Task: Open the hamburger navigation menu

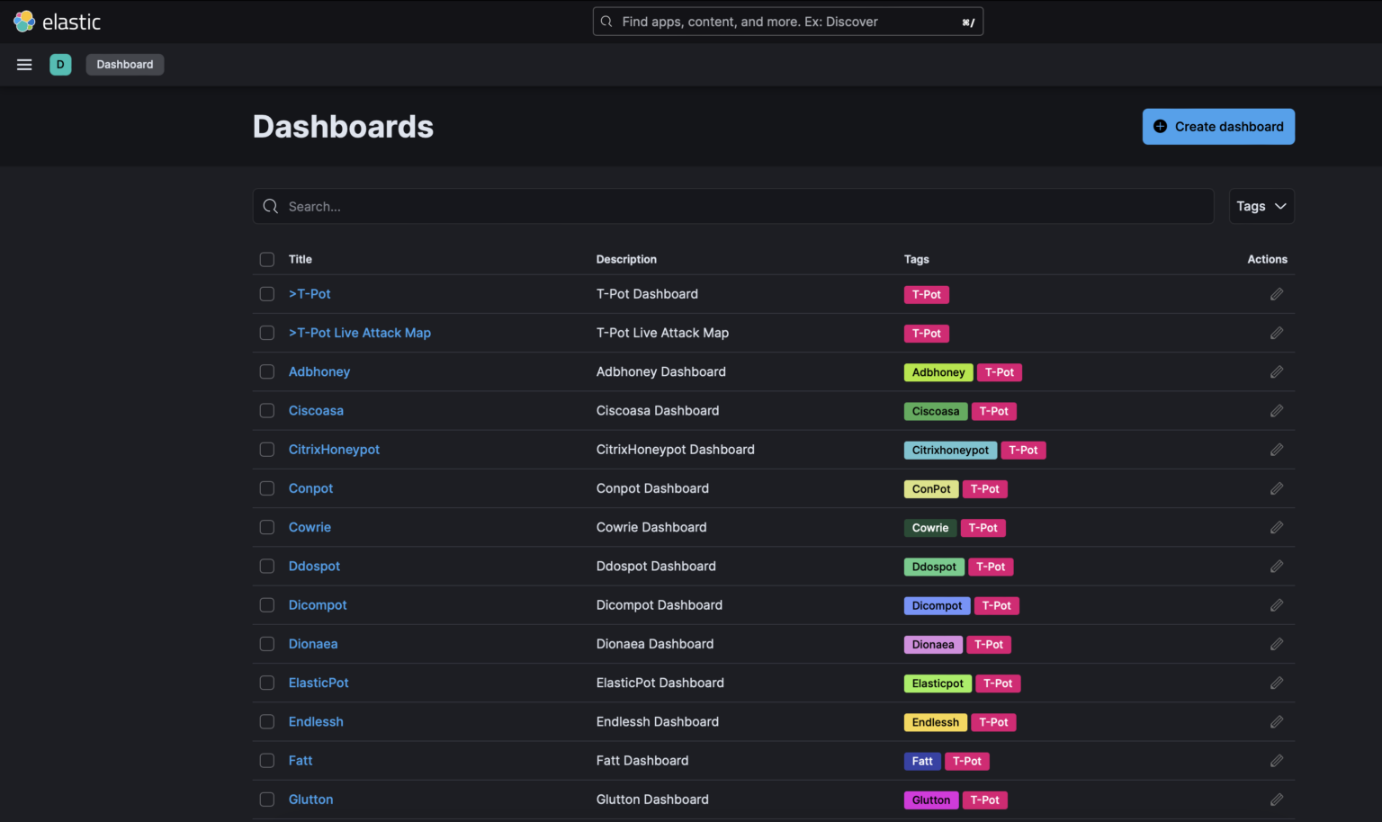Action: click(24, 65)
